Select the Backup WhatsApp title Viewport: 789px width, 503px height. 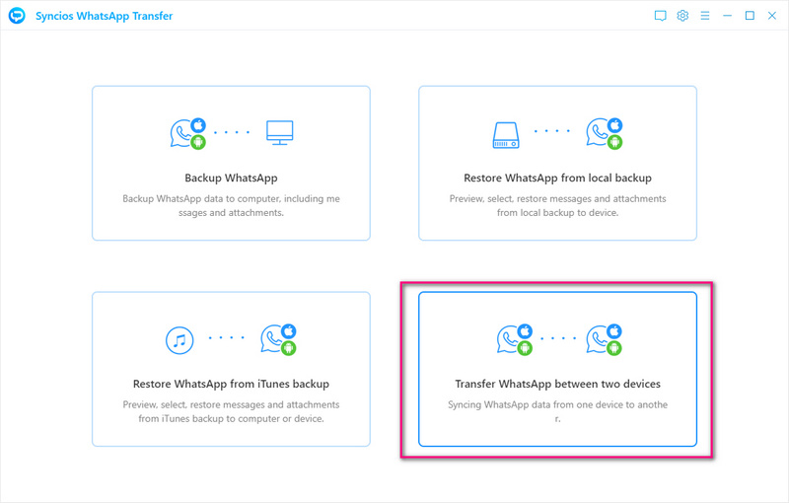click(x=231, y=179)
